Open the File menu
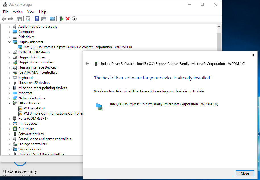260x180 pixels. point(6,12)
